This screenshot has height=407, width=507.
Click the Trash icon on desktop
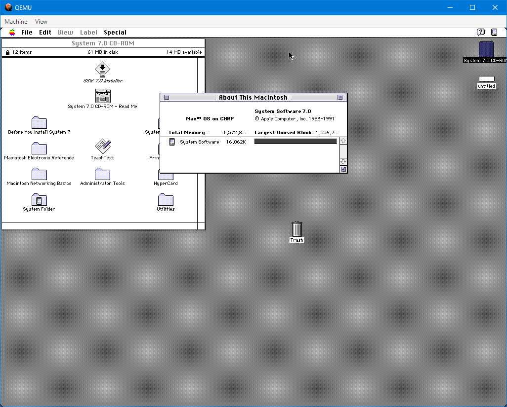click(x=296, y=229)
